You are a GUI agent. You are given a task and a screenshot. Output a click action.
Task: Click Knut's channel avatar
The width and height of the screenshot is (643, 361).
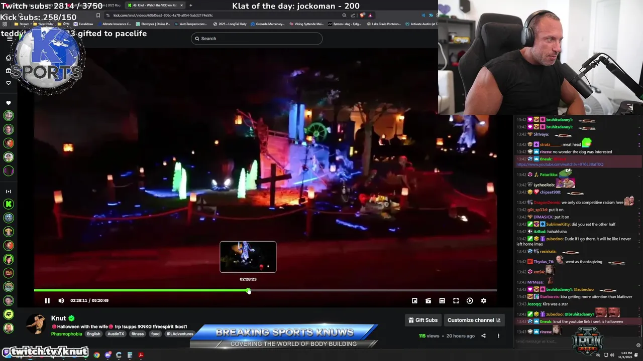pos(36,324)
